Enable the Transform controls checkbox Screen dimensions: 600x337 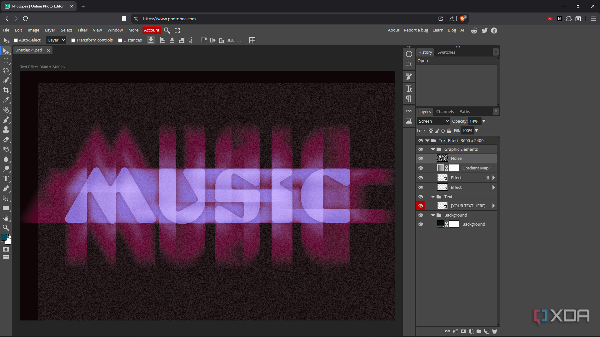[x=73, y=40]
